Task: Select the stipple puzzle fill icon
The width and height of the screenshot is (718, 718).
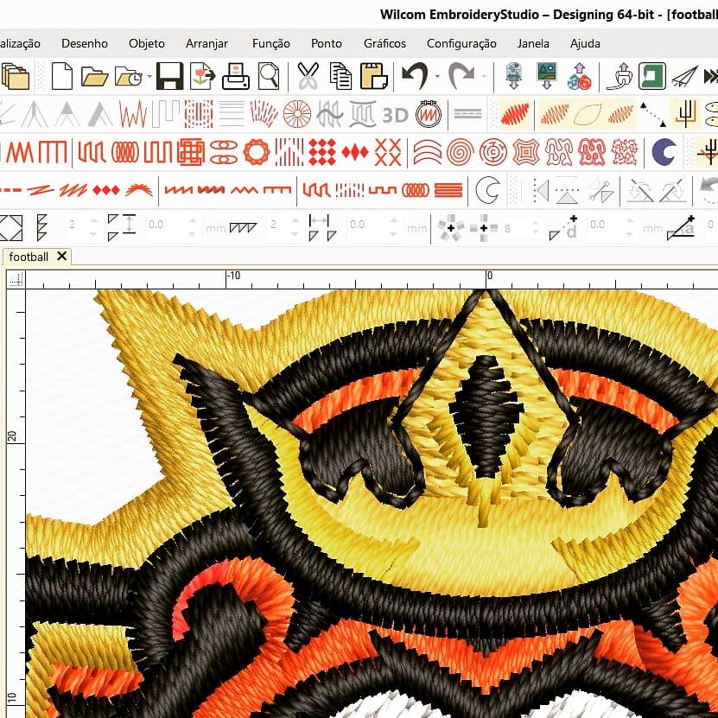Action: tap(559, 152)
